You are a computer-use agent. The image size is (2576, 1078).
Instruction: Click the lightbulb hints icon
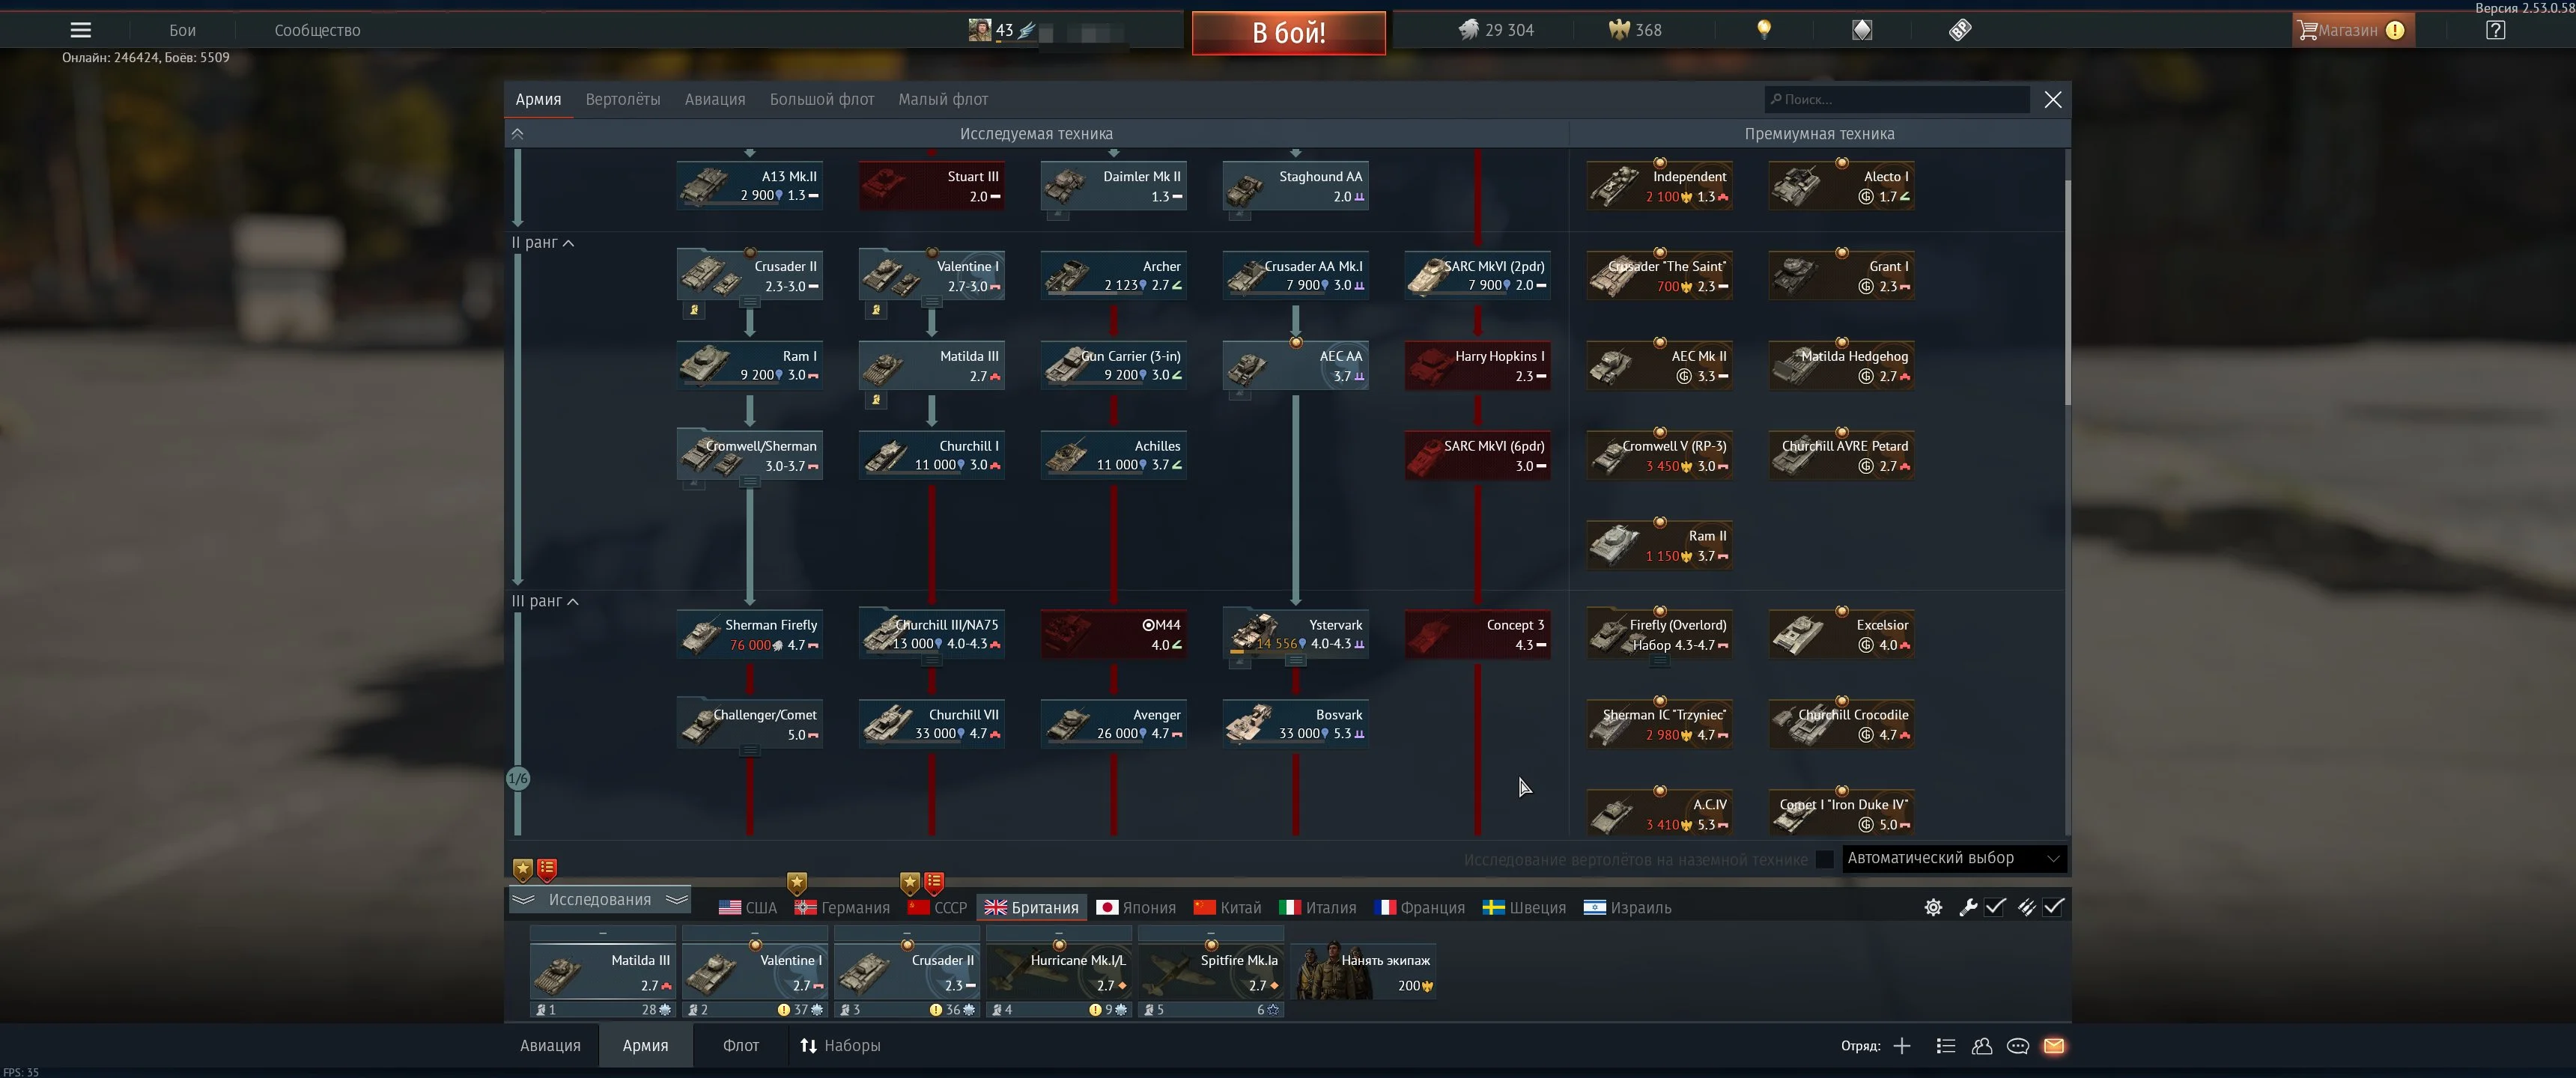(x=1764, y=30)
